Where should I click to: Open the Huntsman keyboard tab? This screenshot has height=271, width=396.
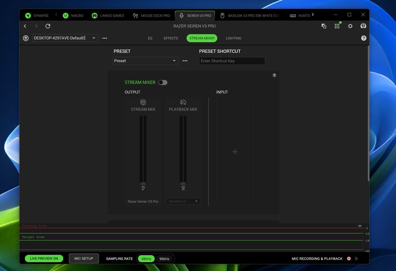(x=300, y=16)
